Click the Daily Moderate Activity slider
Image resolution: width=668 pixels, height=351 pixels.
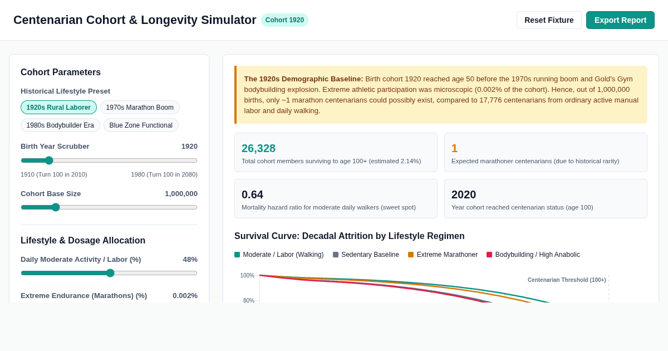(x=109, y=273)
